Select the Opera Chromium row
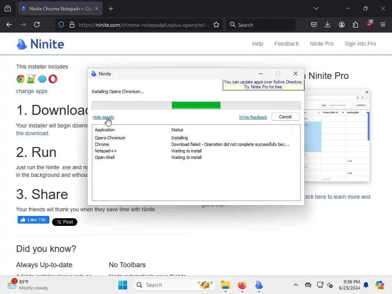 [x=196, y=138]
